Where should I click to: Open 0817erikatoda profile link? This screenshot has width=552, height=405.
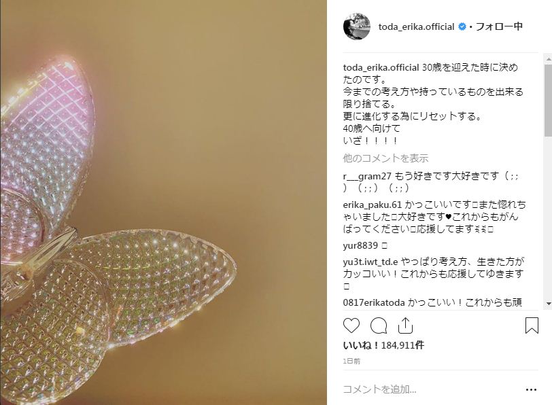374,302
